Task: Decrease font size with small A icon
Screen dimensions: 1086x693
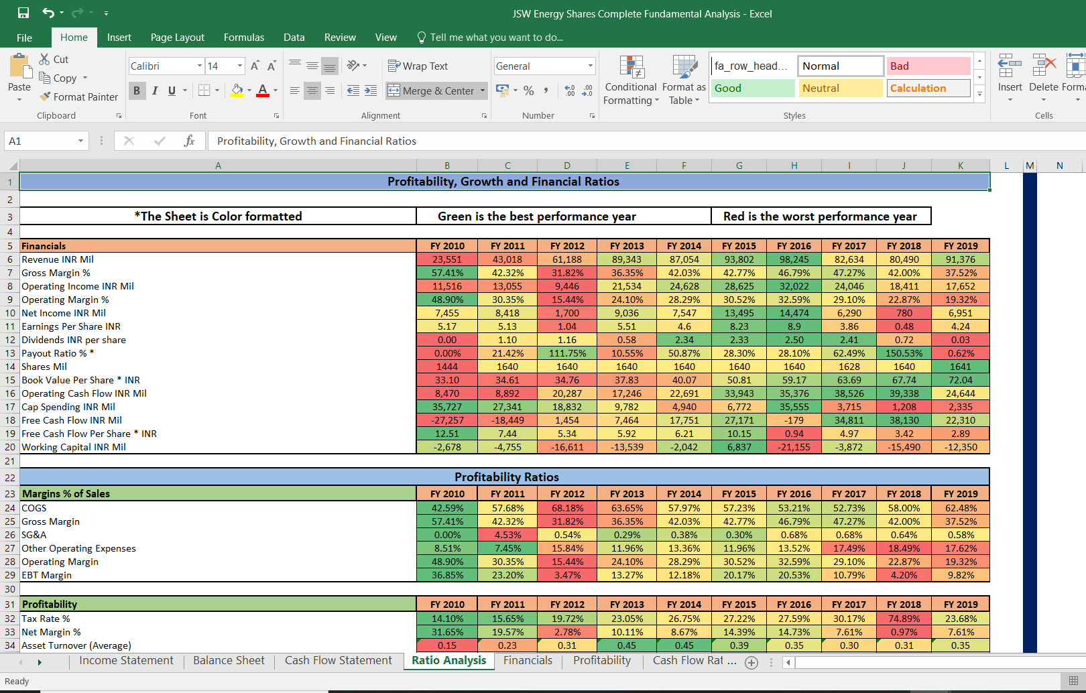Action: point(271,66)
